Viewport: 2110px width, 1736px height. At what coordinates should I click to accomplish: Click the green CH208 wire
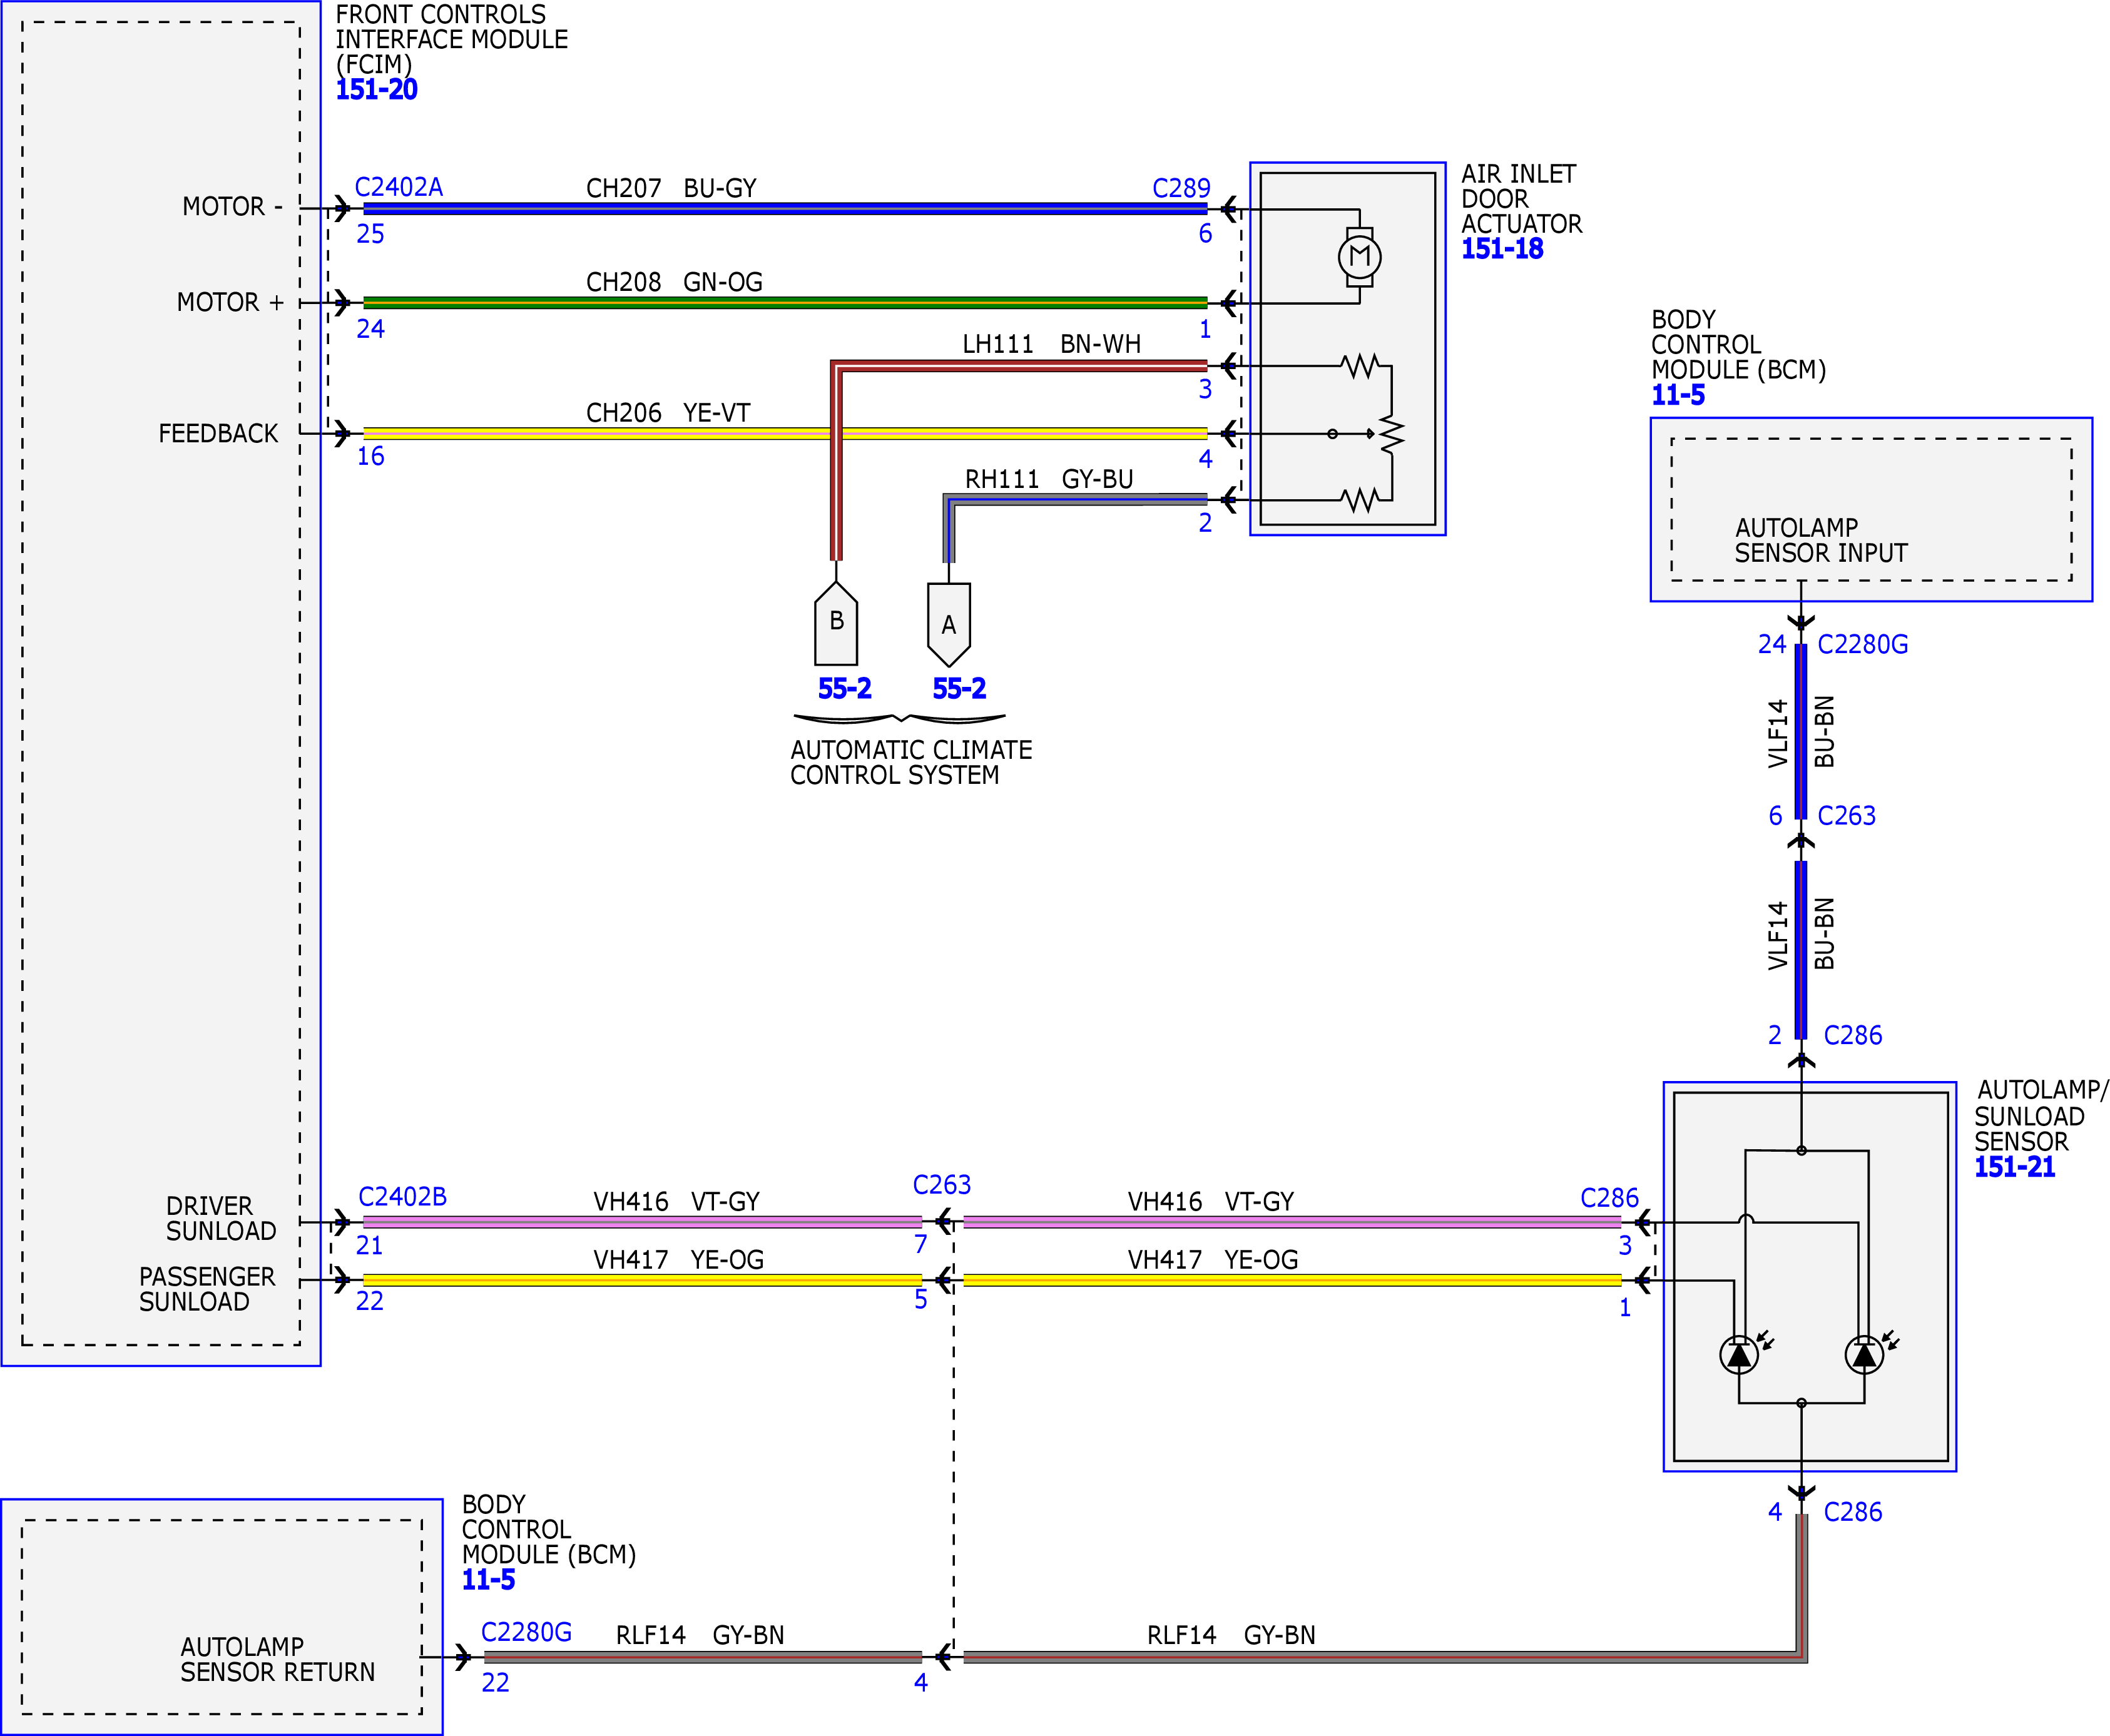pos(785,302)
